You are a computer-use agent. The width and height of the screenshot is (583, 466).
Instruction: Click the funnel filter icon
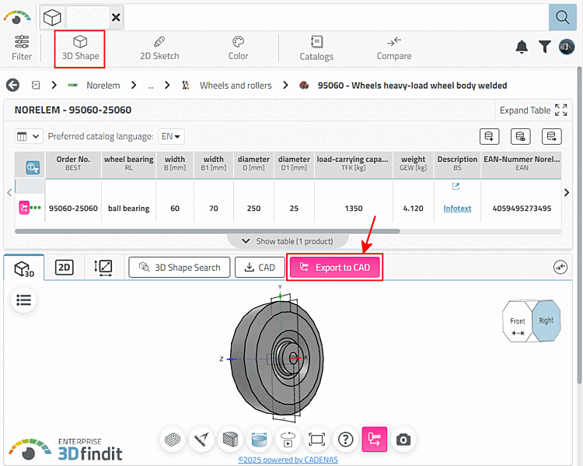pos(545,47)
